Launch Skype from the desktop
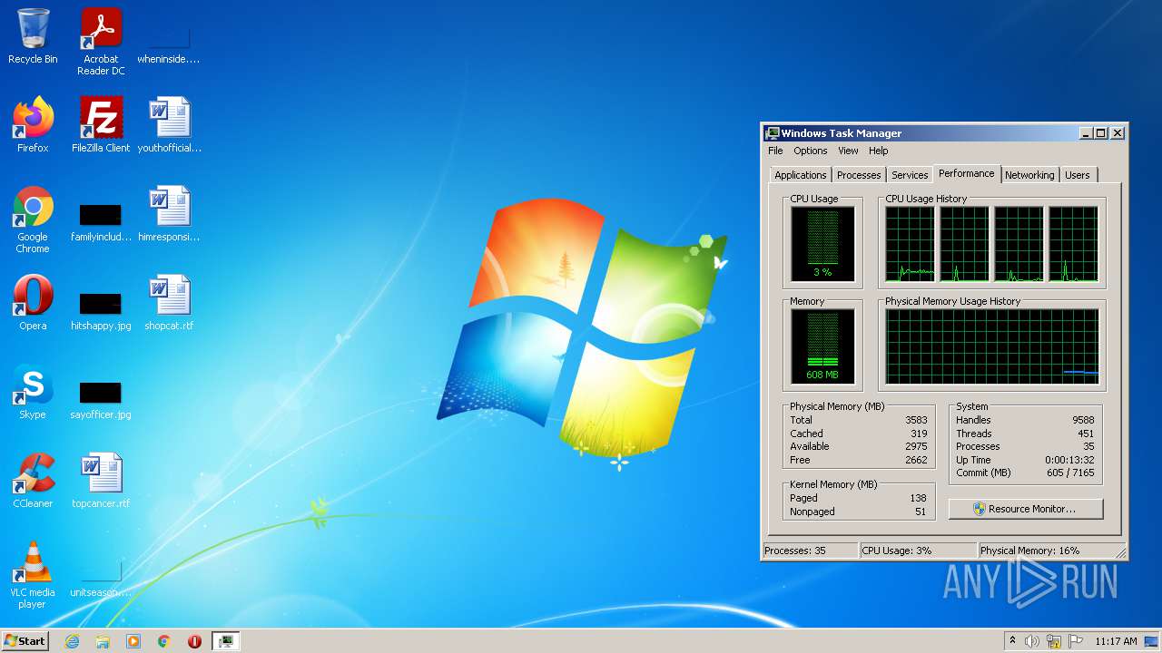1162x653 pixels. (x=33, y=392)
